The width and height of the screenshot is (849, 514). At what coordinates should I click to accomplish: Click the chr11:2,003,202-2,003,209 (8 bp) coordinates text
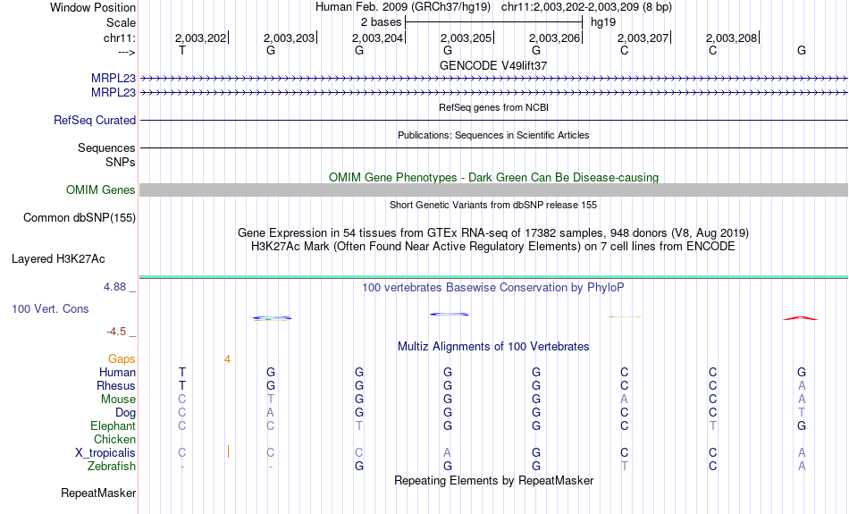[x=586, y=7]
